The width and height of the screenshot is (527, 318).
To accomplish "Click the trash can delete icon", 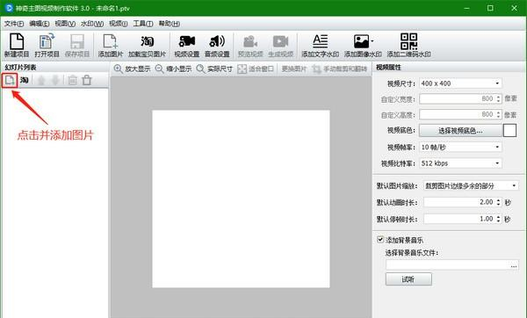I will tap(87, 80).
